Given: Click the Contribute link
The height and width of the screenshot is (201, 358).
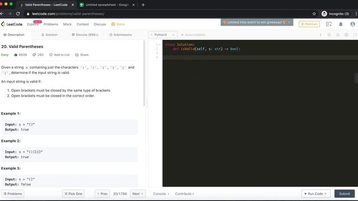Looking at the screenshot, I should (x=184, y=194).
